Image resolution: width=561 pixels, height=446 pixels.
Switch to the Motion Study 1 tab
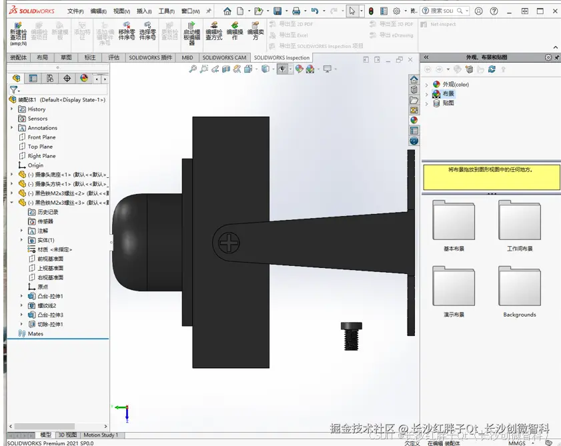101,435
